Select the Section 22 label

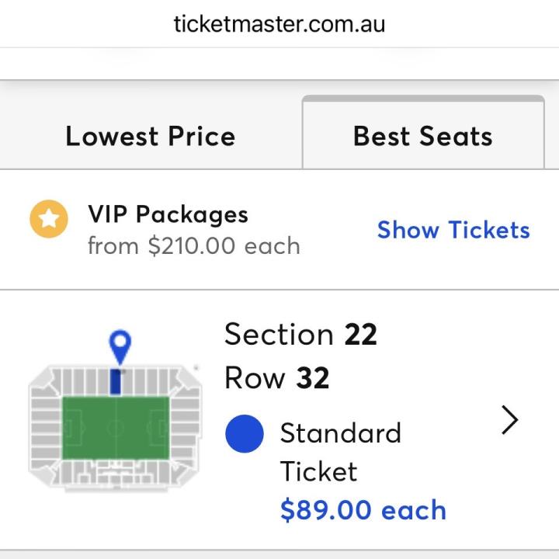point(300,335)
